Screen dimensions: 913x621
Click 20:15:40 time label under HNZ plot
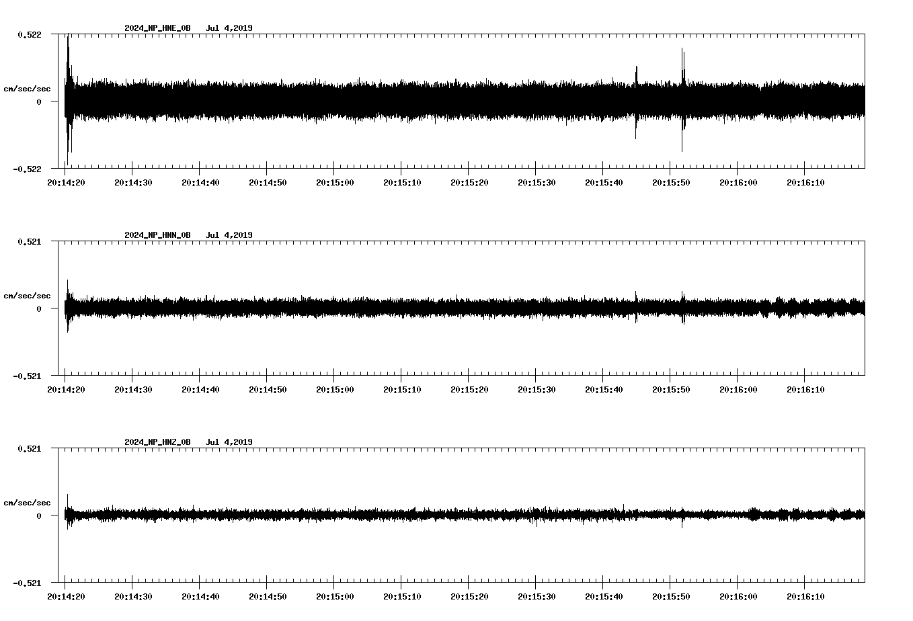click(x=604, y=597)
